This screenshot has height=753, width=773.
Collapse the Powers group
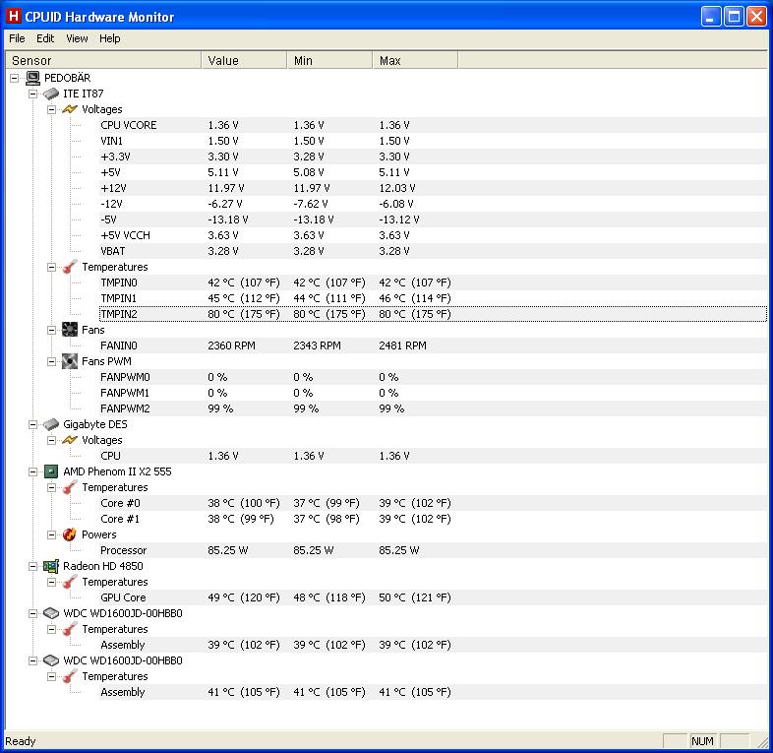[52, 534]
